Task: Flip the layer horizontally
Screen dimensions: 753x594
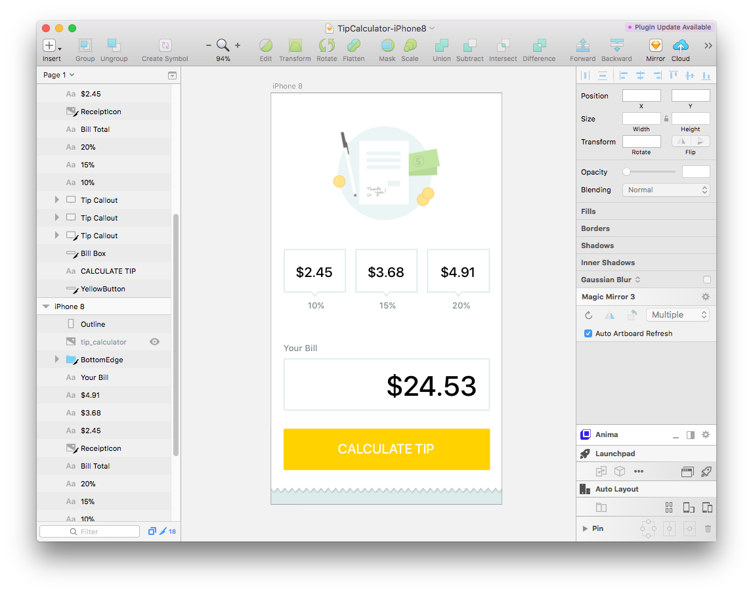Action: coord(681,141)
